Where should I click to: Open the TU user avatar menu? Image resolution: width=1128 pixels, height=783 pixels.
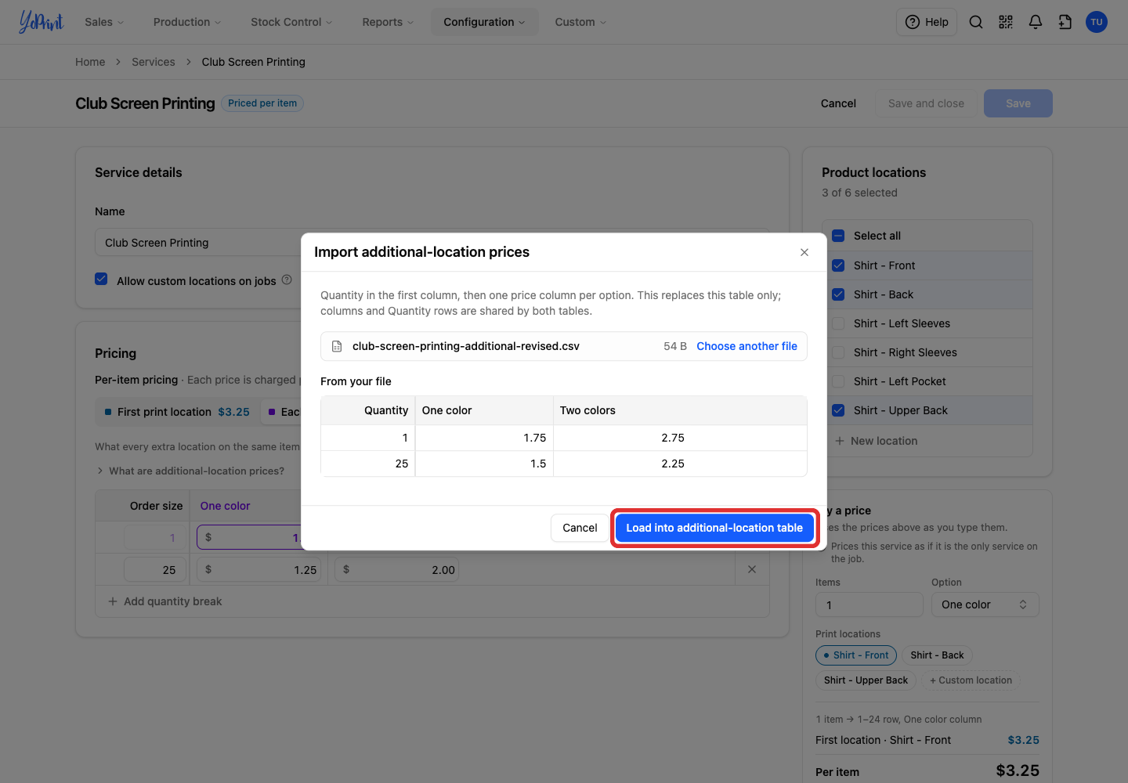[1097, 22]
